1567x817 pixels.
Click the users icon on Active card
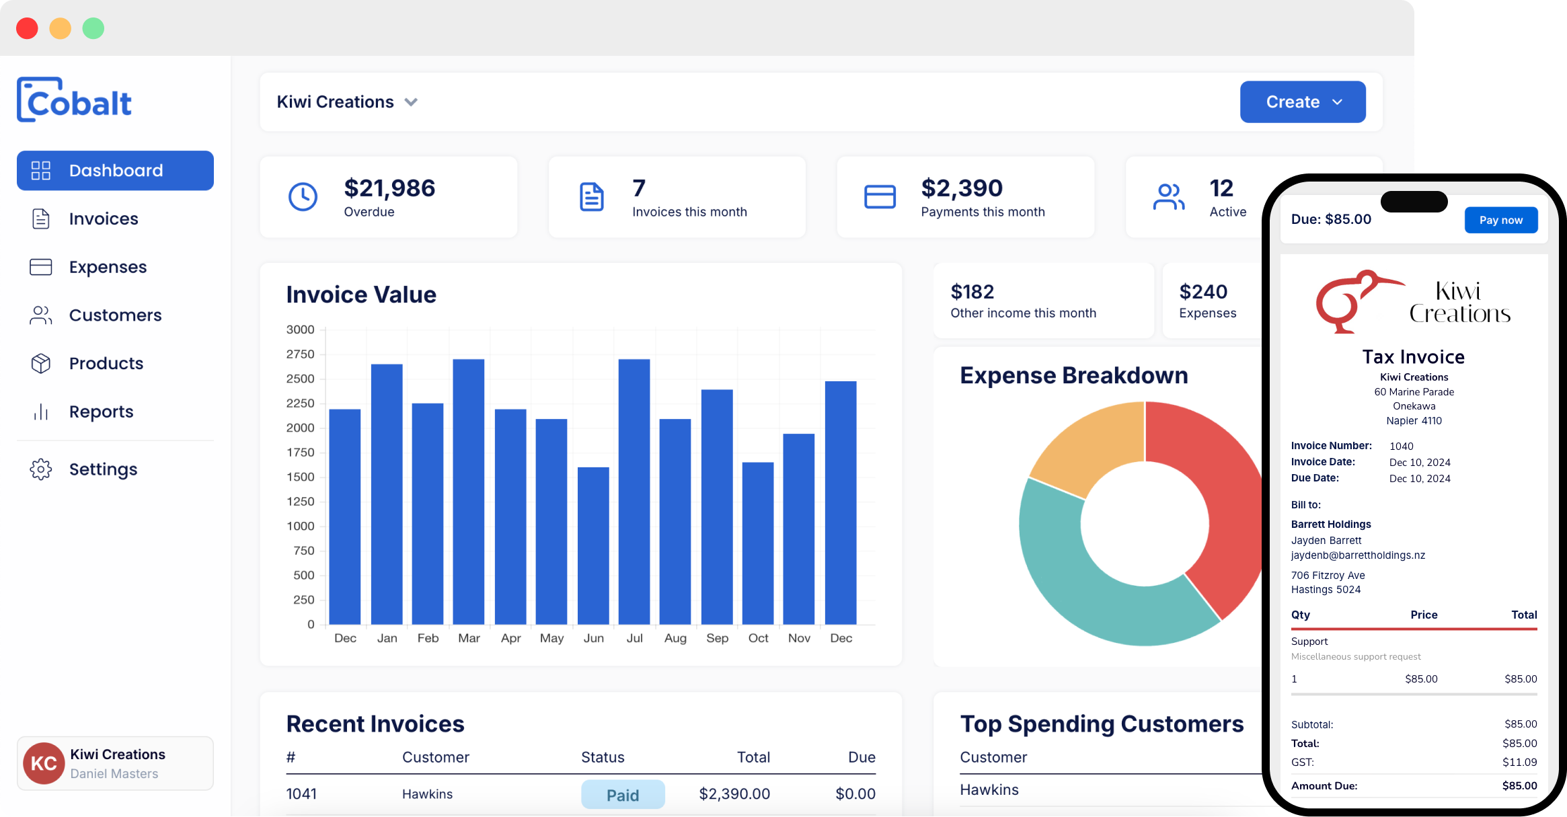[1169, 197]
